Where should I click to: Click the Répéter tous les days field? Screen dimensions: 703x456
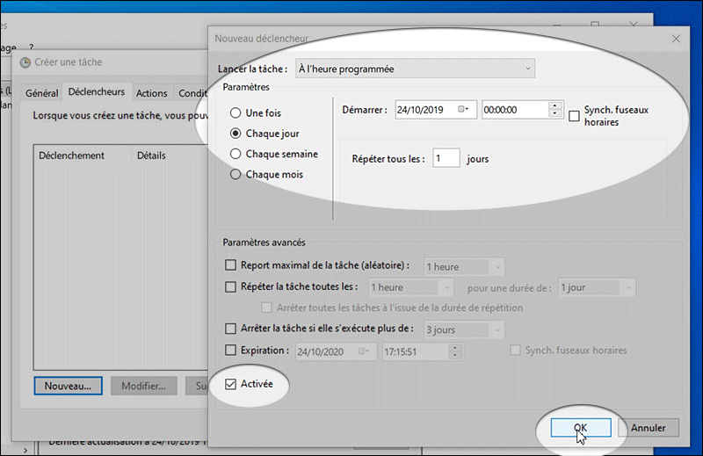[446, 159]
